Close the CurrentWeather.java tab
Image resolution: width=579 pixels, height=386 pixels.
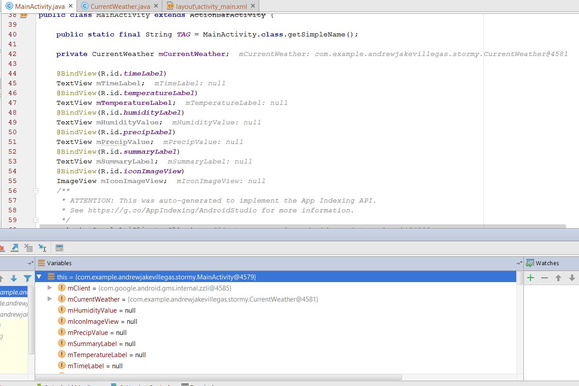click(x=156, y=6)
